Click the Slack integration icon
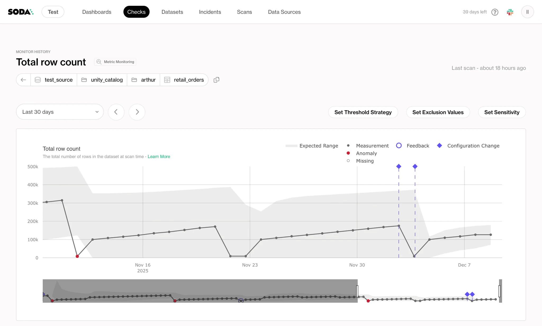This screenshot has width=542, height=326. point(510,12)
